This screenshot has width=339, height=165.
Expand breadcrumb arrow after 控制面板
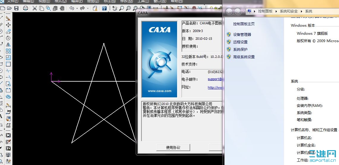click(x=276, y=11)
